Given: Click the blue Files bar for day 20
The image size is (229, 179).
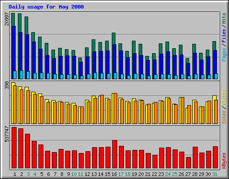Looking at the screenshot, I should point(141,64).
